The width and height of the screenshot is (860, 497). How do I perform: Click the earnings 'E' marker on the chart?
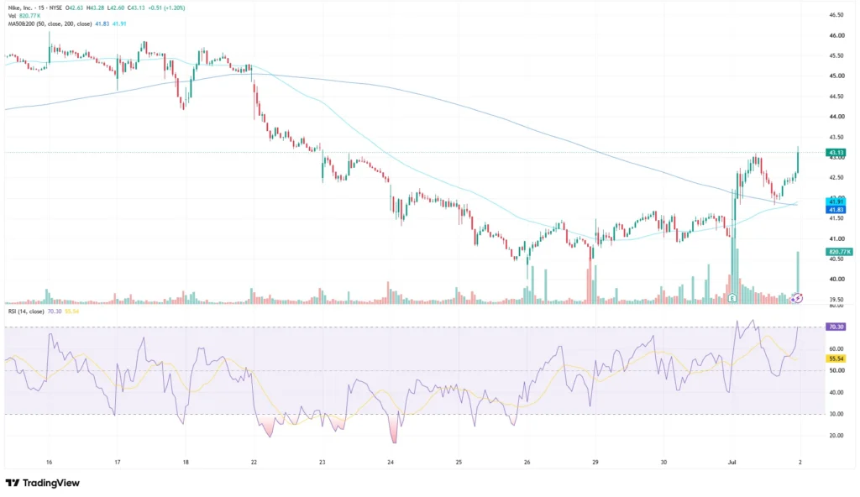[732, 298]
